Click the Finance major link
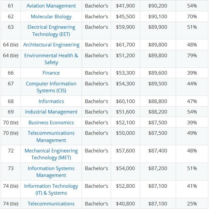Viewport: 209px width, 210px height. tap(51, 73)
